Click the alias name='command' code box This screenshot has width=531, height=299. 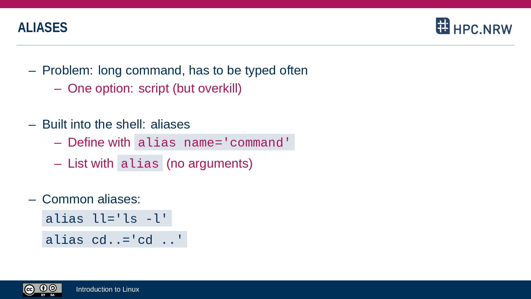coord(214,142)
